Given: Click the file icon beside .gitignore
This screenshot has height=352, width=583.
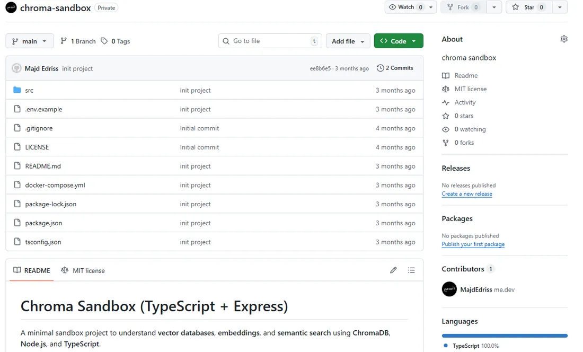Looking at the screenshot, I should pyautogui.click(x=17, y=128).
